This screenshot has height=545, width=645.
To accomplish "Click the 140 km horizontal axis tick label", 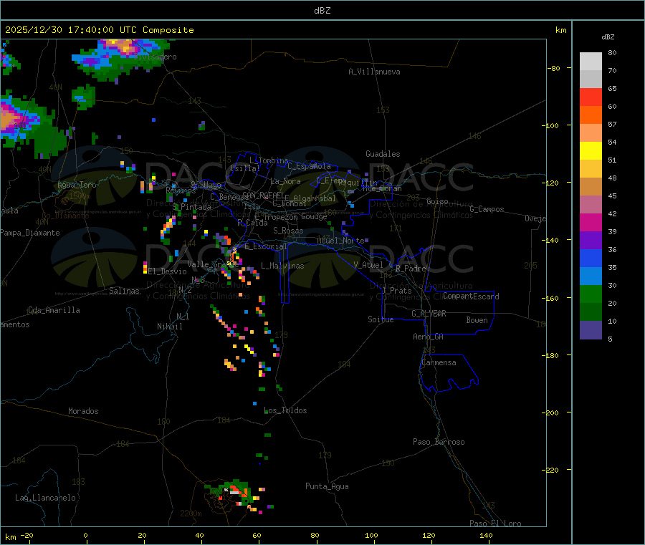I will click(486, 535).
